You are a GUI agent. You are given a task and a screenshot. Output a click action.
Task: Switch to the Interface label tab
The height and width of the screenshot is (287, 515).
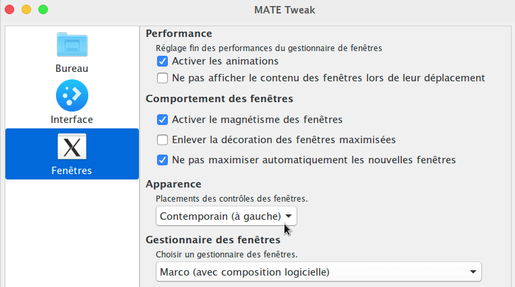(71, 119)
